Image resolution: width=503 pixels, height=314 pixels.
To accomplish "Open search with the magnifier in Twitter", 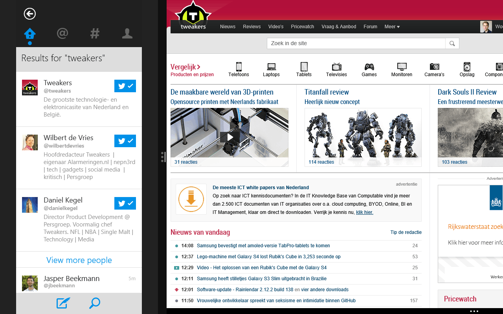I will pos(95,303).
